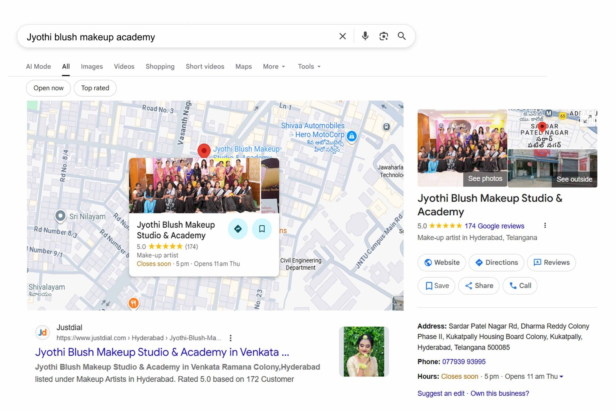Expand the opening hours with the Thu chevron
The height and width of the screenshot is (411, 616).
click(x=562, y=376)
